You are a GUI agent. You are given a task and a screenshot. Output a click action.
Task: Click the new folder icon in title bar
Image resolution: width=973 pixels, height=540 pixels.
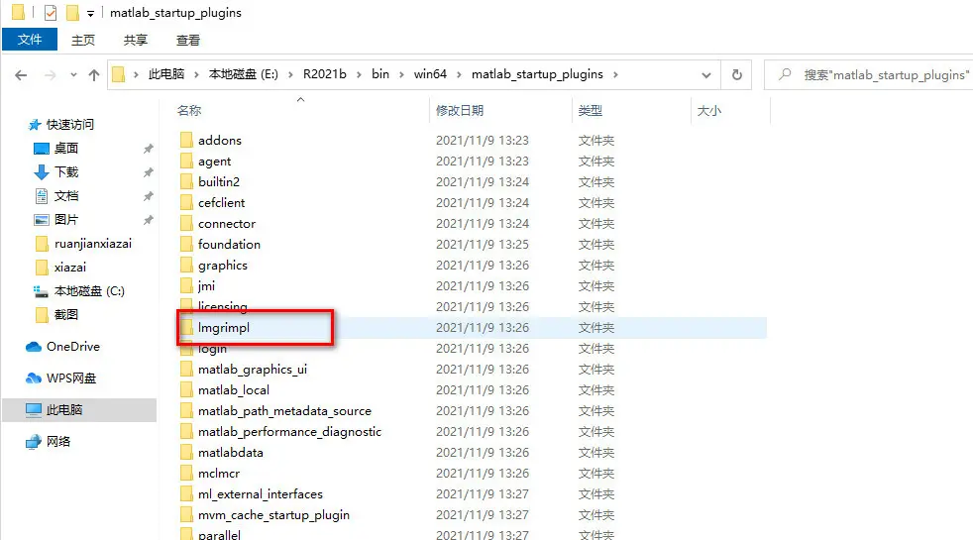click(x=72, y=13)
